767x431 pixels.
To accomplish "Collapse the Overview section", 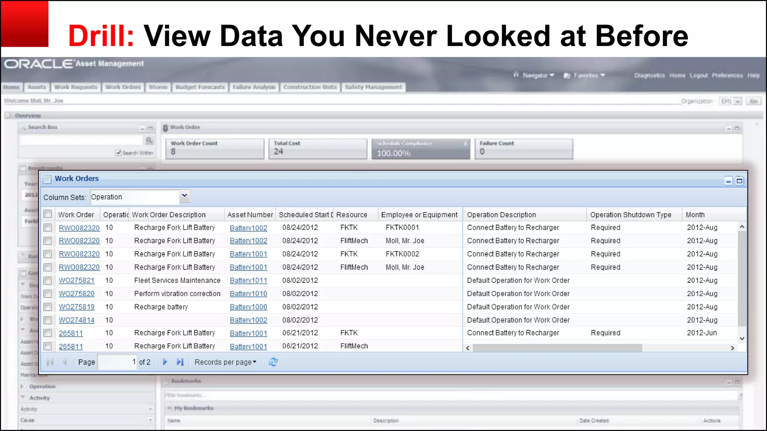I will [8, 116].
